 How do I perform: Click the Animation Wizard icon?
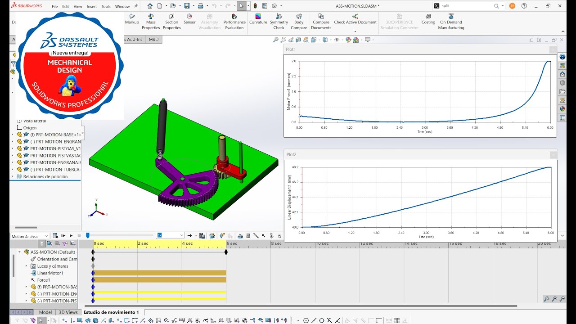tap(212, 236)
